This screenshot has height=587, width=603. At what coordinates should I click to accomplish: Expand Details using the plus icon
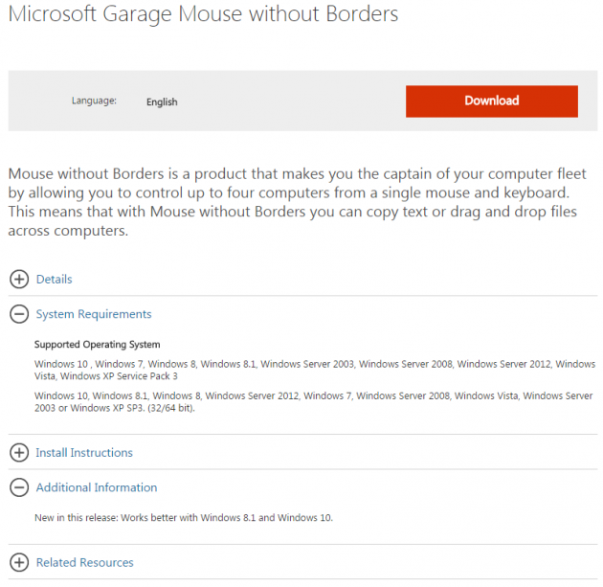[19, 280]
